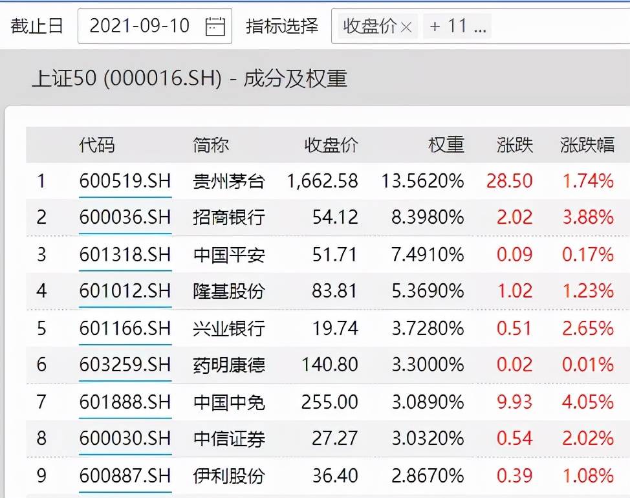Open stock code link 601012.SH
Screen dimensions: 630x498
125,291
